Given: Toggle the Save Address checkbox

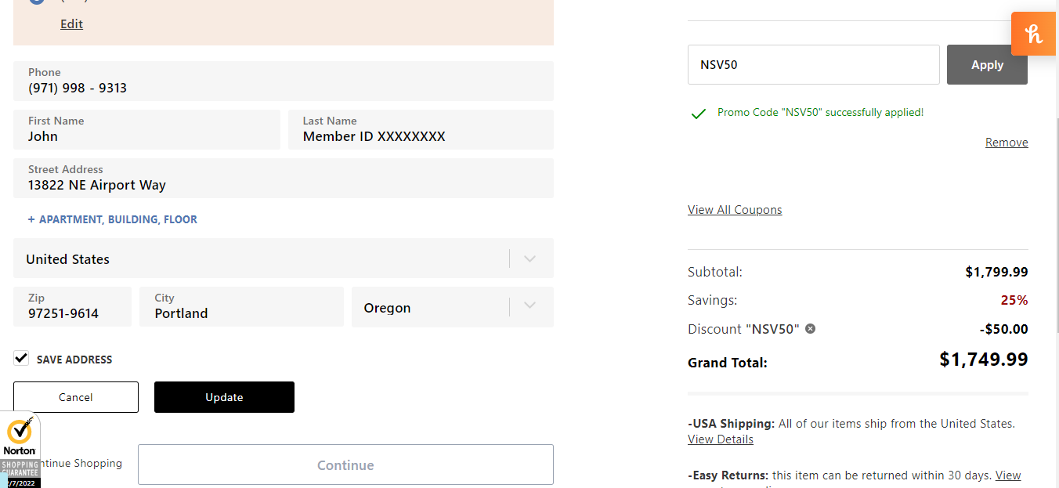Looking at the screenshot, I should (21, 359).
